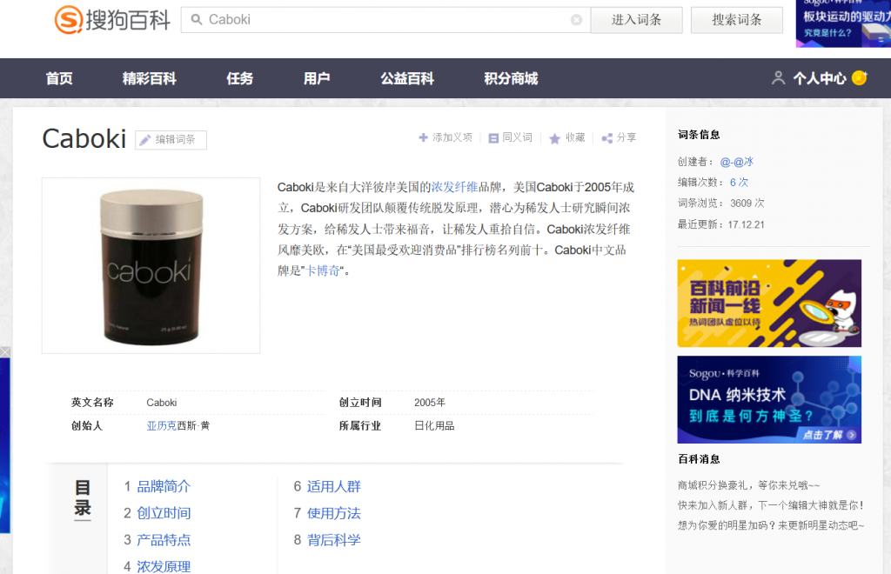This screenshot has width=891, height=574.
Task: Open creator profile @-@冰
Action: (x=736, y=162)
